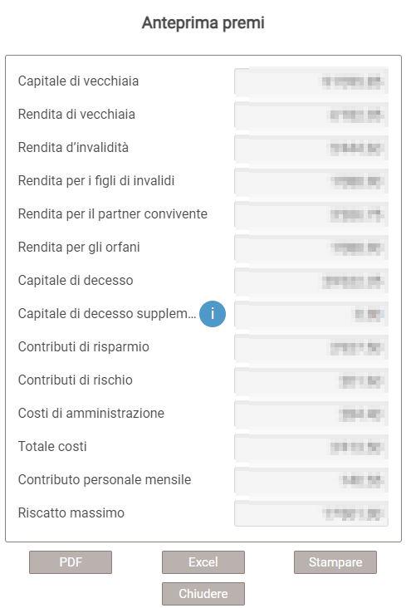Screen dimensions: 406x608
Task: Click the blue info icon beside Capitale di decesso supplementare
Action: click(x=212, y=314)
